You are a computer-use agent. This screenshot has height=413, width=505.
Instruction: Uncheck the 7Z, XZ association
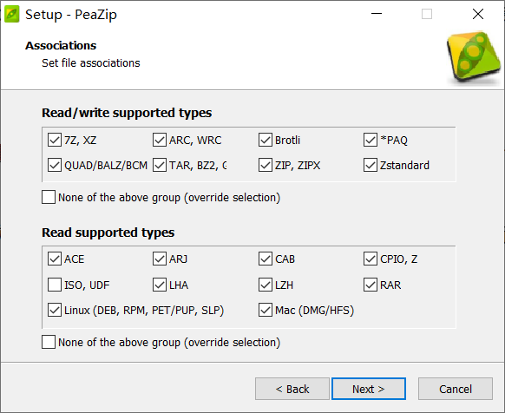(x=55, y=141)
